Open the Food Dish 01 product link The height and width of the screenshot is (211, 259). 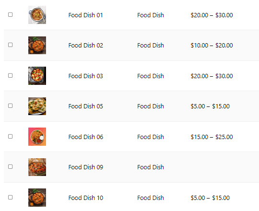[x=85, y=15]
